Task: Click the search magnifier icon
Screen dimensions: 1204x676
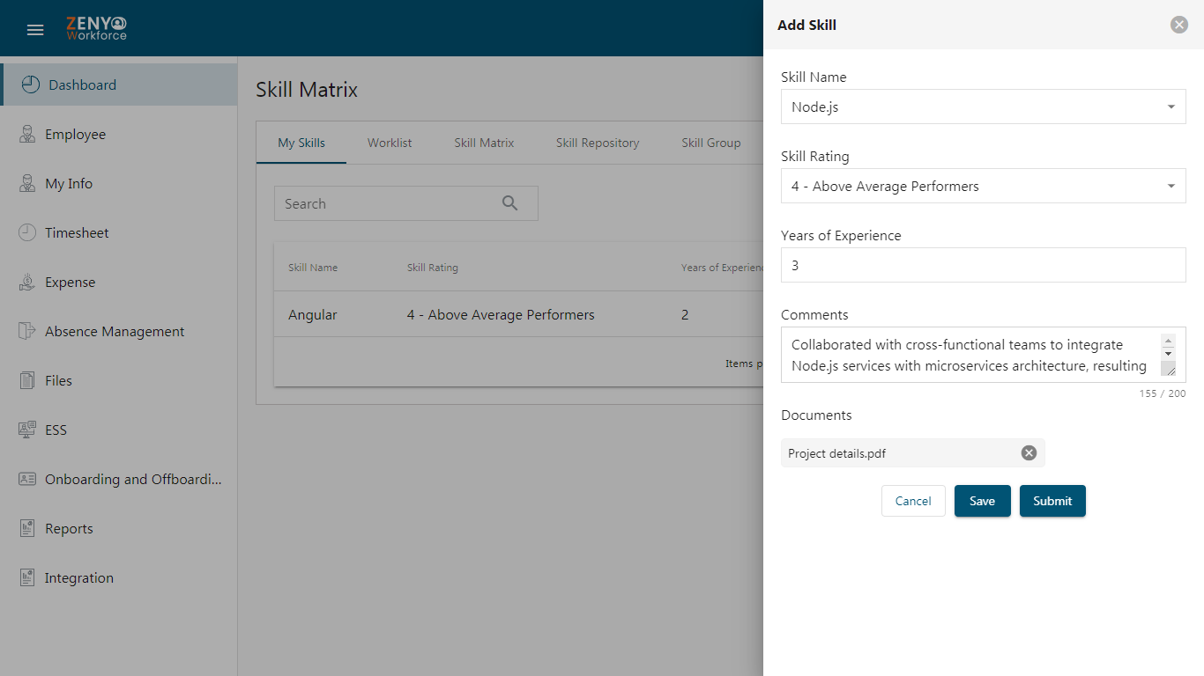Action: pos(509,203)
